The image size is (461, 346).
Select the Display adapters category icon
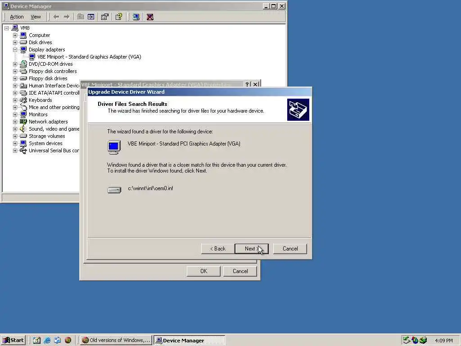23,50
